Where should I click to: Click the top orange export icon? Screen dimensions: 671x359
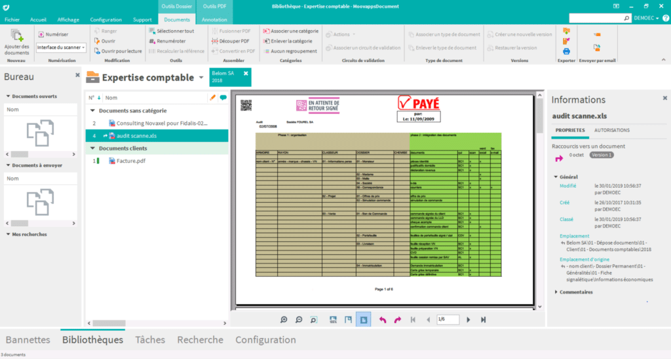[566, 31]
